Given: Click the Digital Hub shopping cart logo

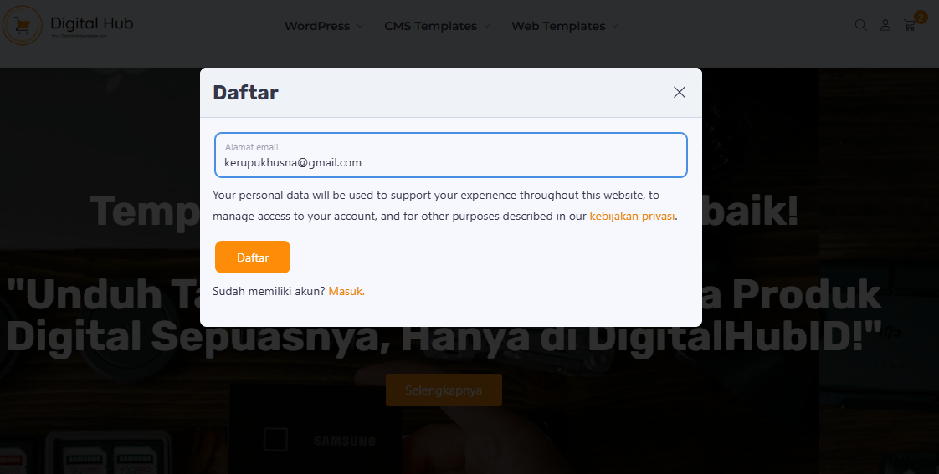Looking at the screenshot, I should (22, 26).
